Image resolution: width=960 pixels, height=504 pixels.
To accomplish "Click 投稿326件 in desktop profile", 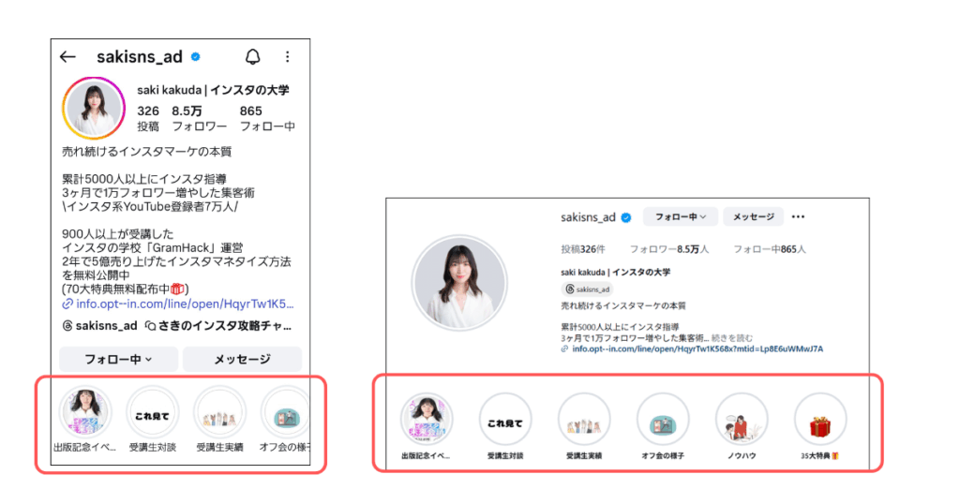I will pyautogui.click(x=583, y=249).
